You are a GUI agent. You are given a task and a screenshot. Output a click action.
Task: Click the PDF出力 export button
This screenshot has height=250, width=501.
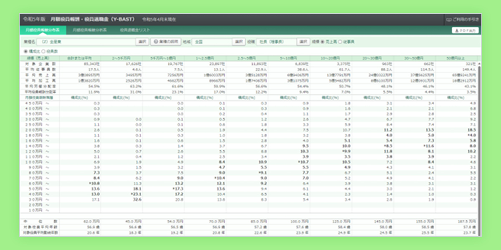click(465, 30)
